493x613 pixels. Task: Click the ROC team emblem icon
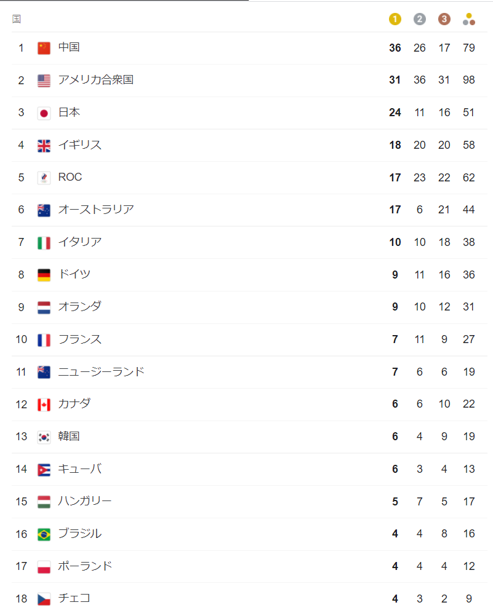[x=44, y=178]
